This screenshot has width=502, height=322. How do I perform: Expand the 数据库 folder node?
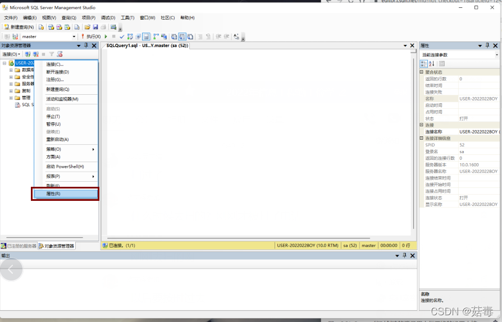click(11, 70)
